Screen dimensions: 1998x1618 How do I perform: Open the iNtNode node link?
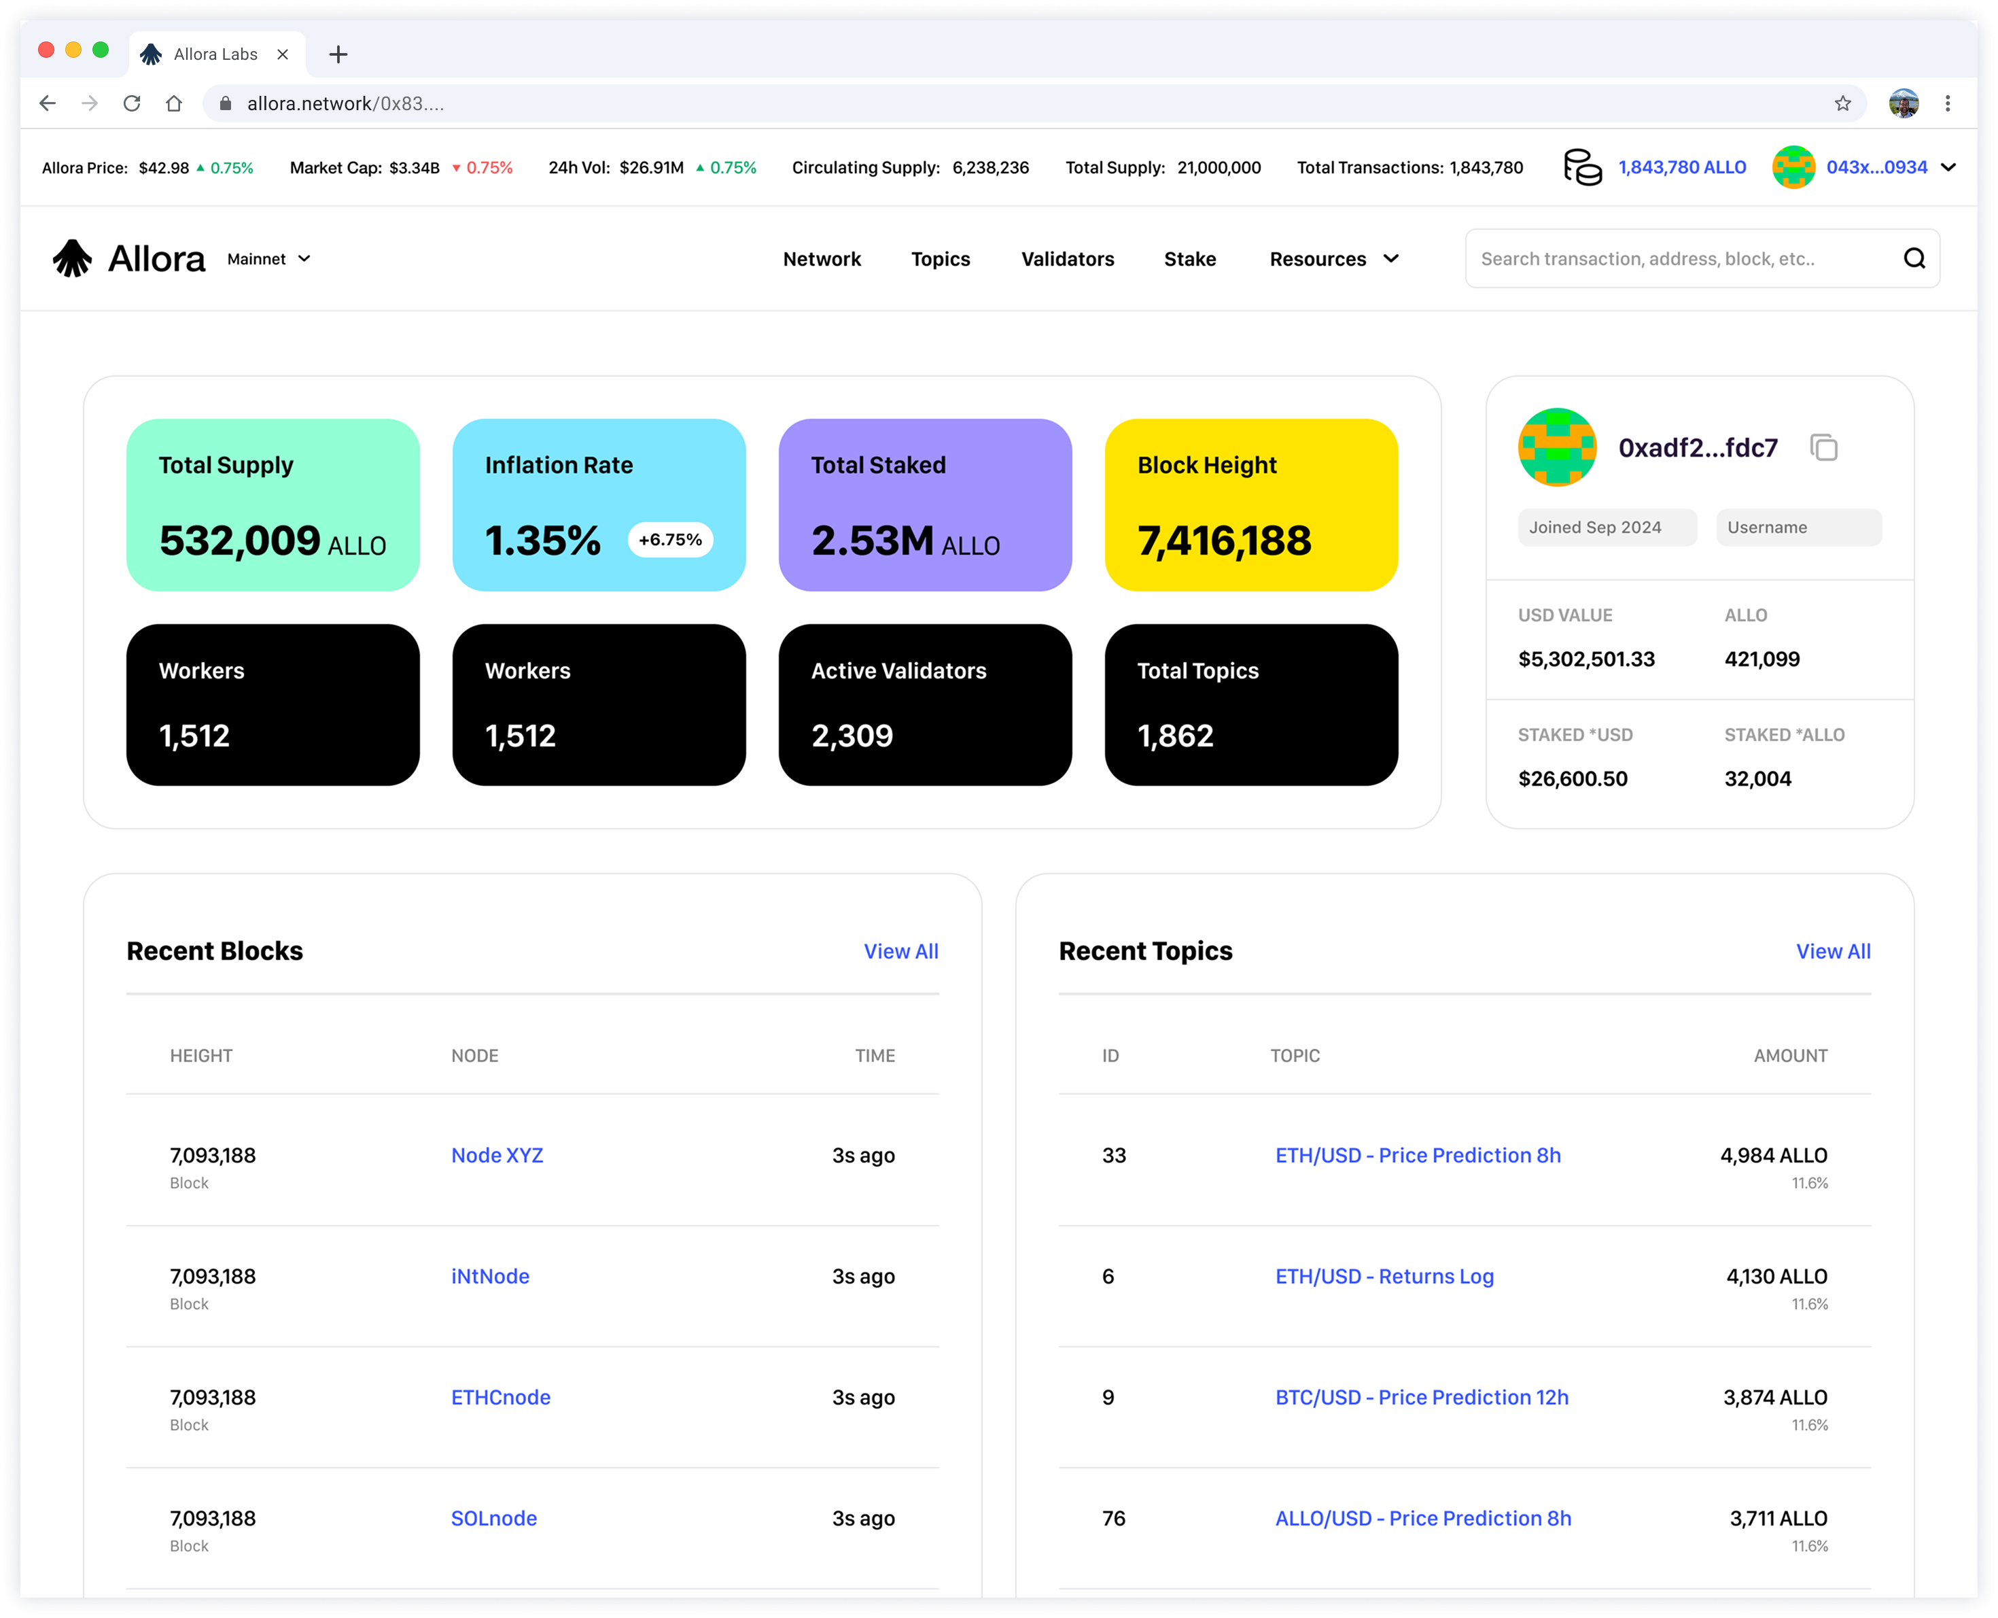[x=490, y=1277]
